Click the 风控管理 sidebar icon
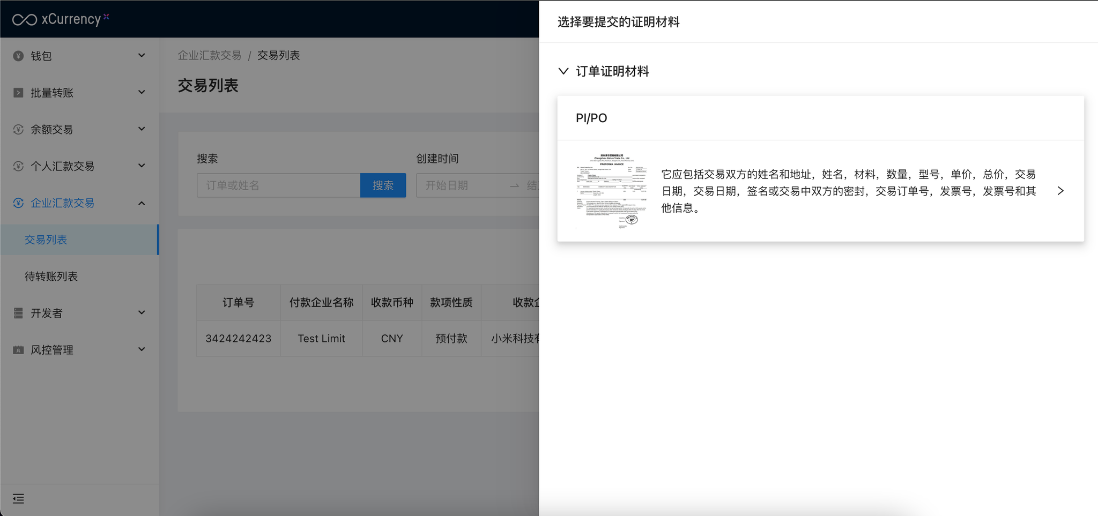Image resolution: width=1098 pixels, height=516 pixels. pos(18,350)
